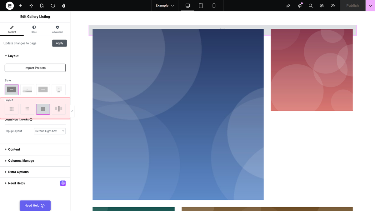The width and height of the screenshot is (375, 211).
Task: Click the Apply button
Action: pos(59,43)
